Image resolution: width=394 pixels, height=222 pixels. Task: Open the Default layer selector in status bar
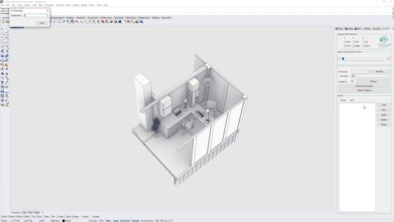click(66, 221)
